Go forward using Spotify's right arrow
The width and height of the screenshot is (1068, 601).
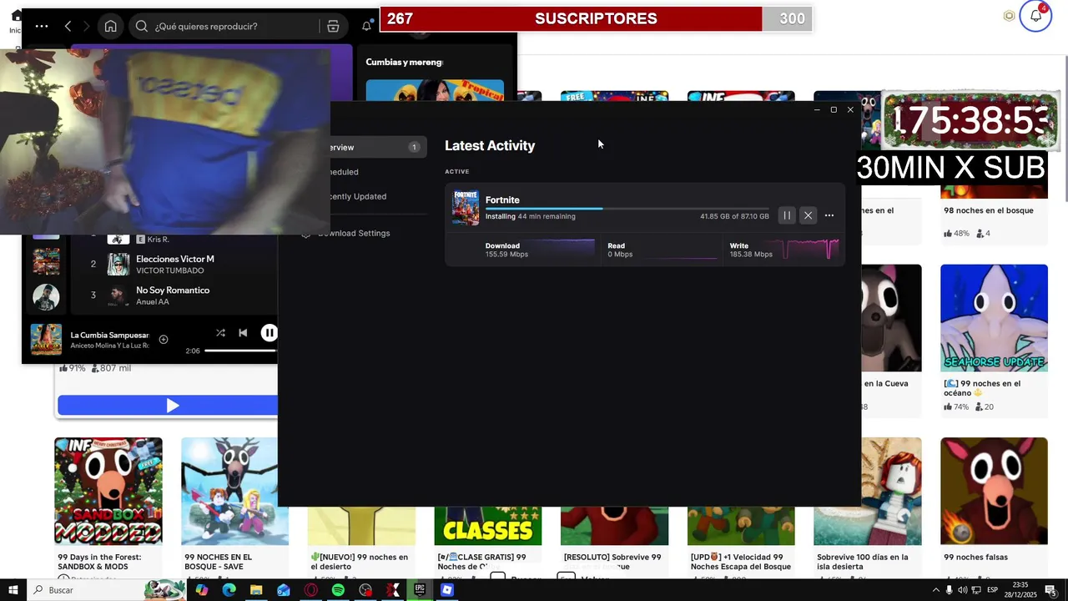click(88, 26)
